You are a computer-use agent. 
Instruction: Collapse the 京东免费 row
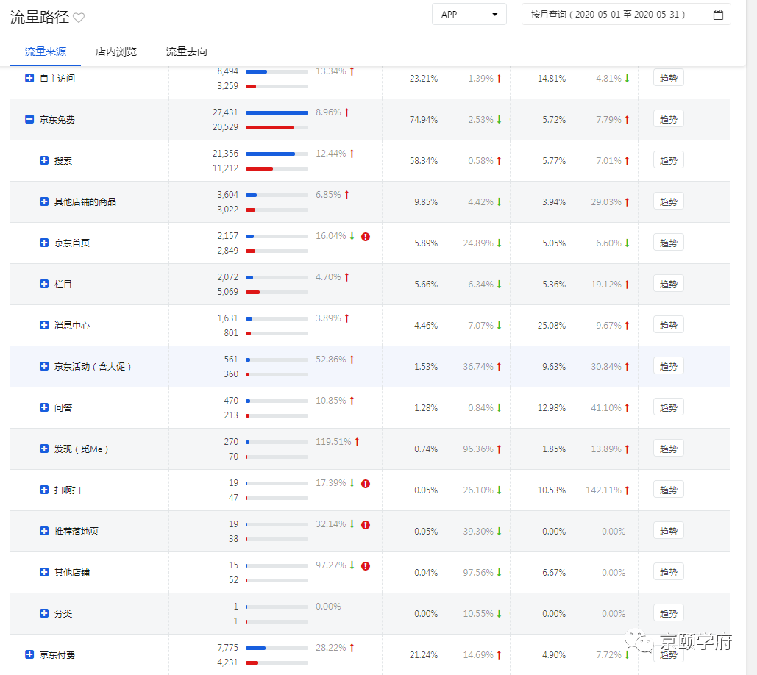pyautogui.click(x=29, y=119)
